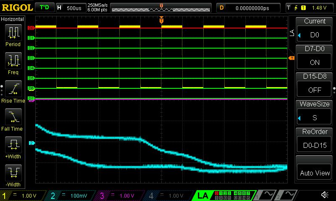Select the Rise Time measurement icon
The image size is (336, 201).
pos(13,89)
